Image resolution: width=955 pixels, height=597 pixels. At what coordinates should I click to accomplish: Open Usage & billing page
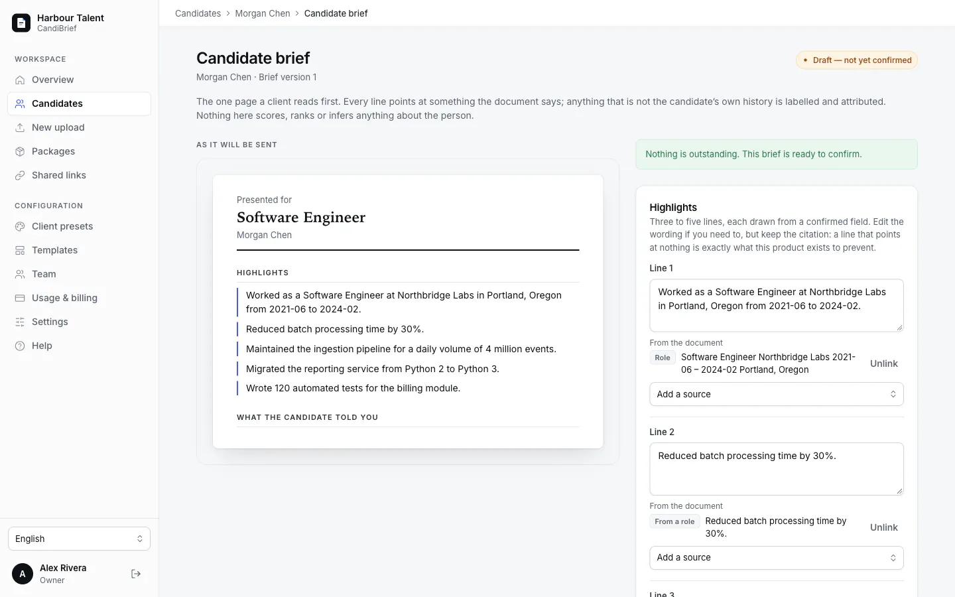(x=79, y=298)
